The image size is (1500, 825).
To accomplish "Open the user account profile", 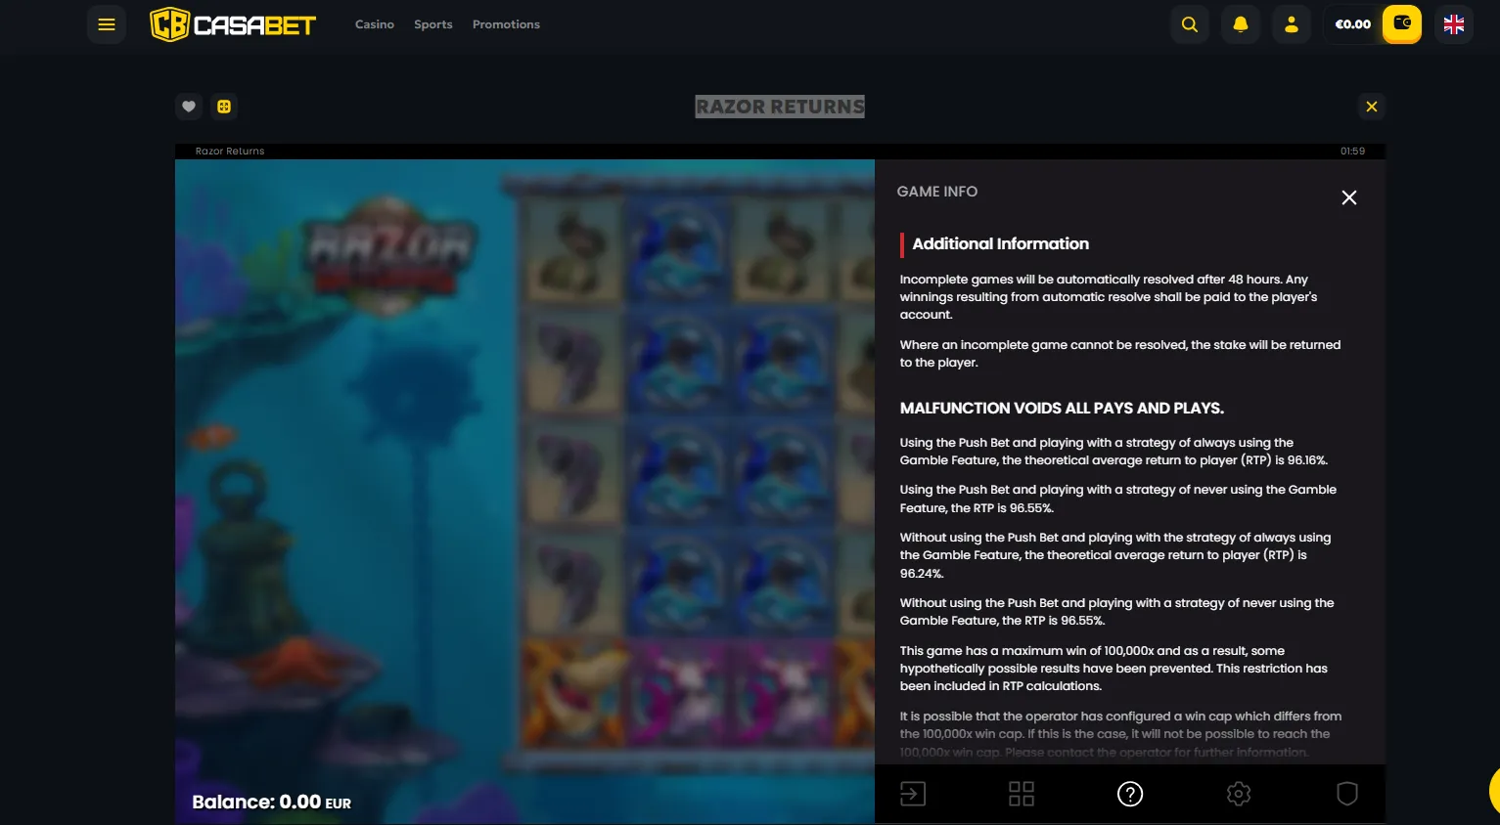I will (1292, 24).
